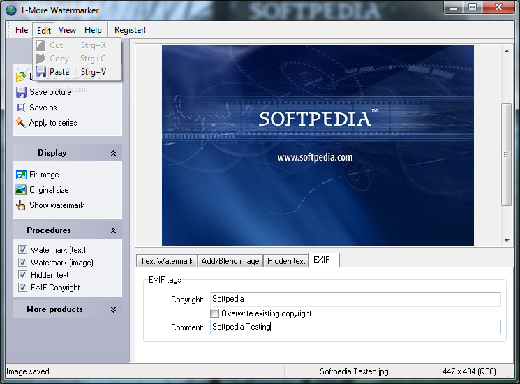Click the preview vertical scrollbar thumb
This screenshot has width=520, height=384.
coord(506,154)
